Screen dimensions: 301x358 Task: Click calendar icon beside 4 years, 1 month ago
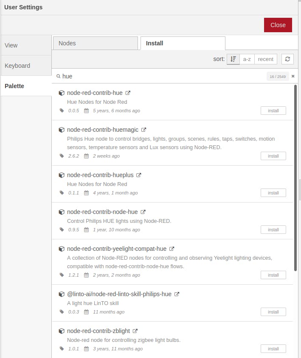tap(86, 193)
